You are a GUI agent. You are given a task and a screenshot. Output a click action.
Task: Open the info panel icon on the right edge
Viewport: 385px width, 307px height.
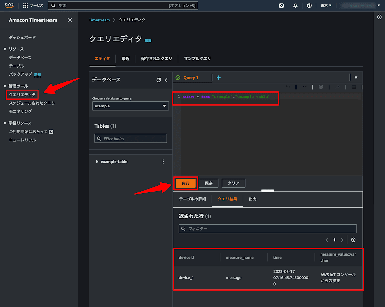click(x=380, y=17)
